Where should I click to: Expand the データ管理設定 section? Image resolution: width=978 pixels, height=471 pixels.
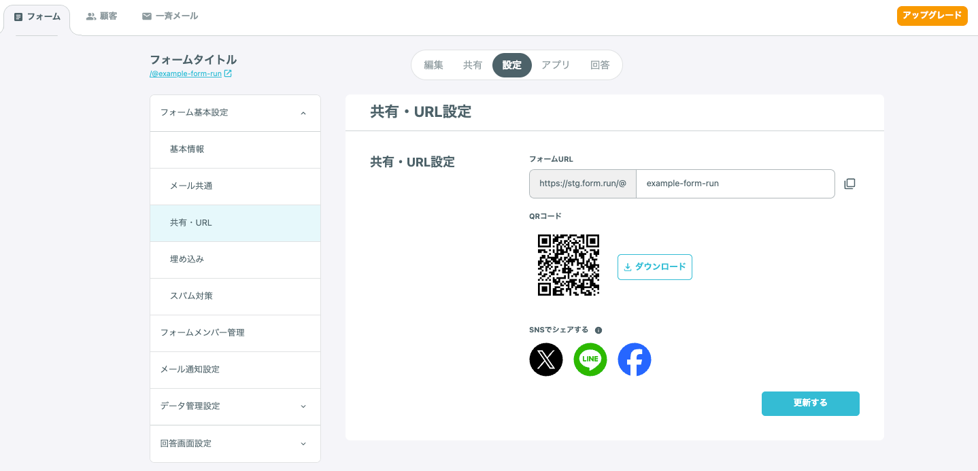click(235, 406)
